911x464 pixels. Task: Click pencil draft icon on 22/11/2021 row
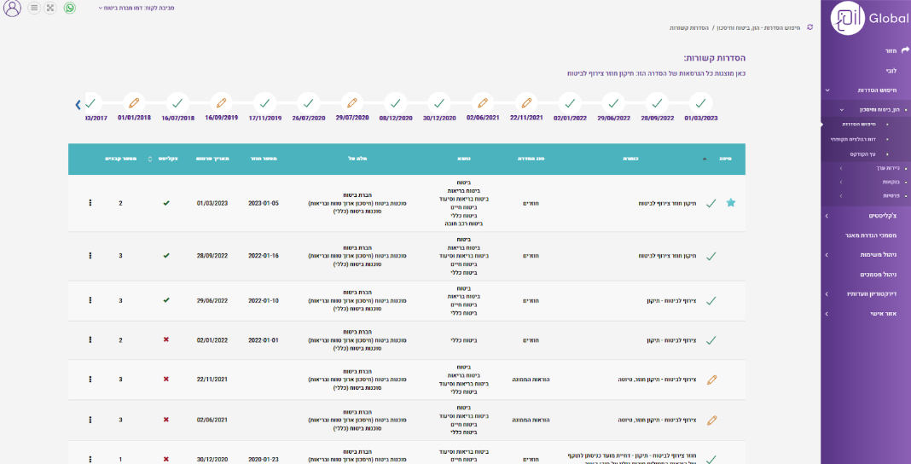coord(712,380)
